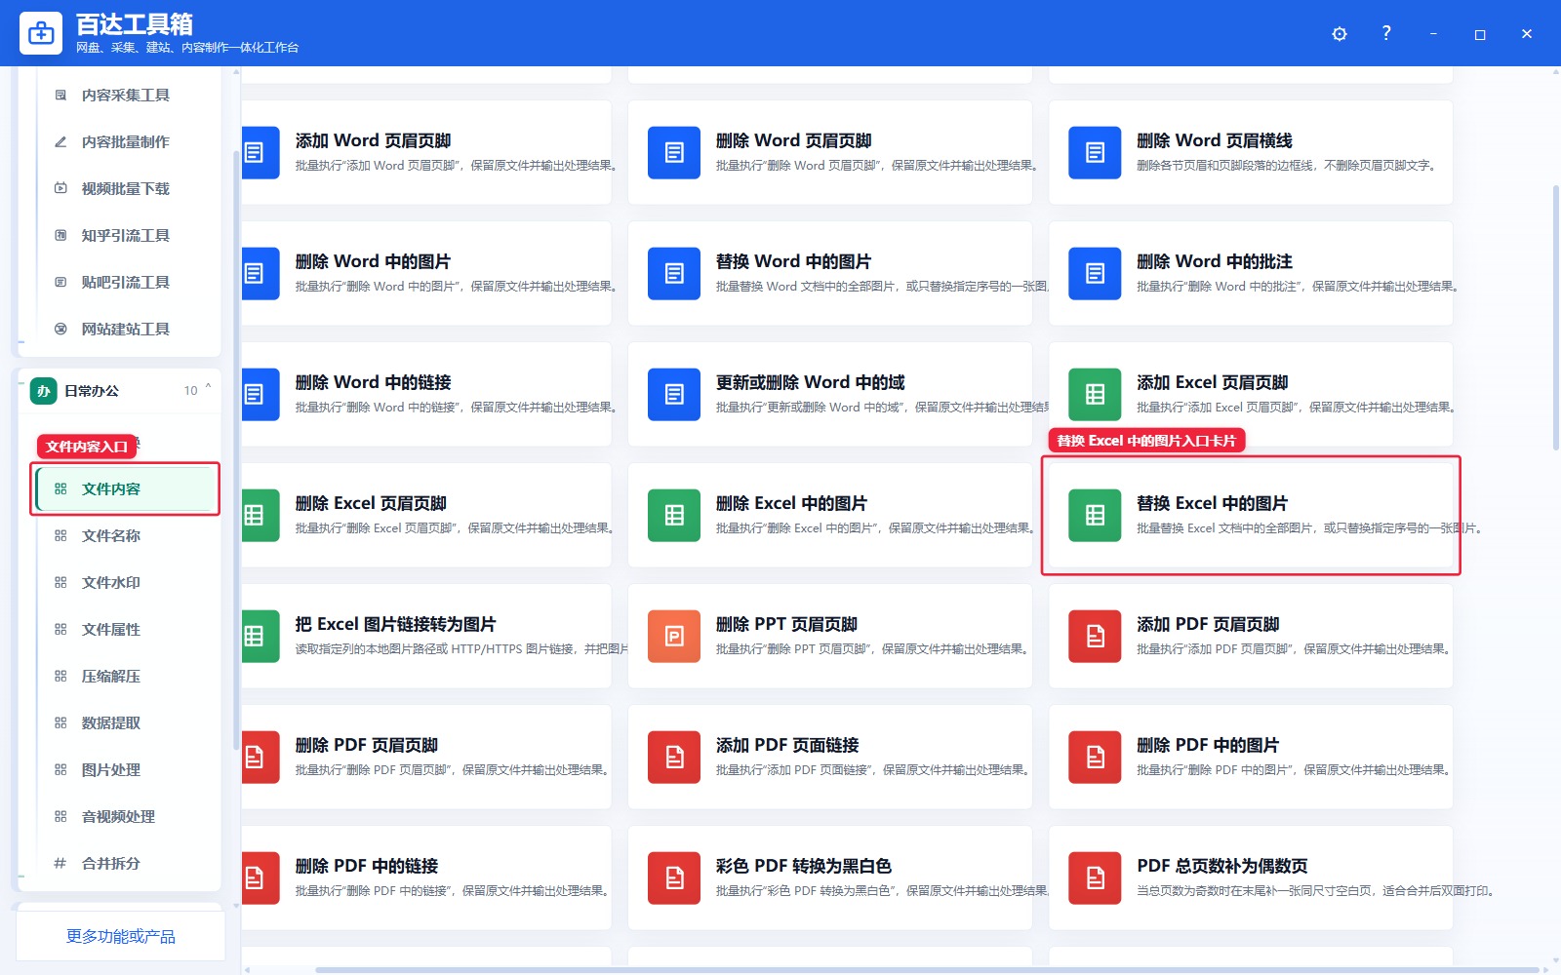The height and width of the screenshot is (975, 1561).
Task: Open the 删除 Word 中的链接 tool title
Action: pos(373,382)
